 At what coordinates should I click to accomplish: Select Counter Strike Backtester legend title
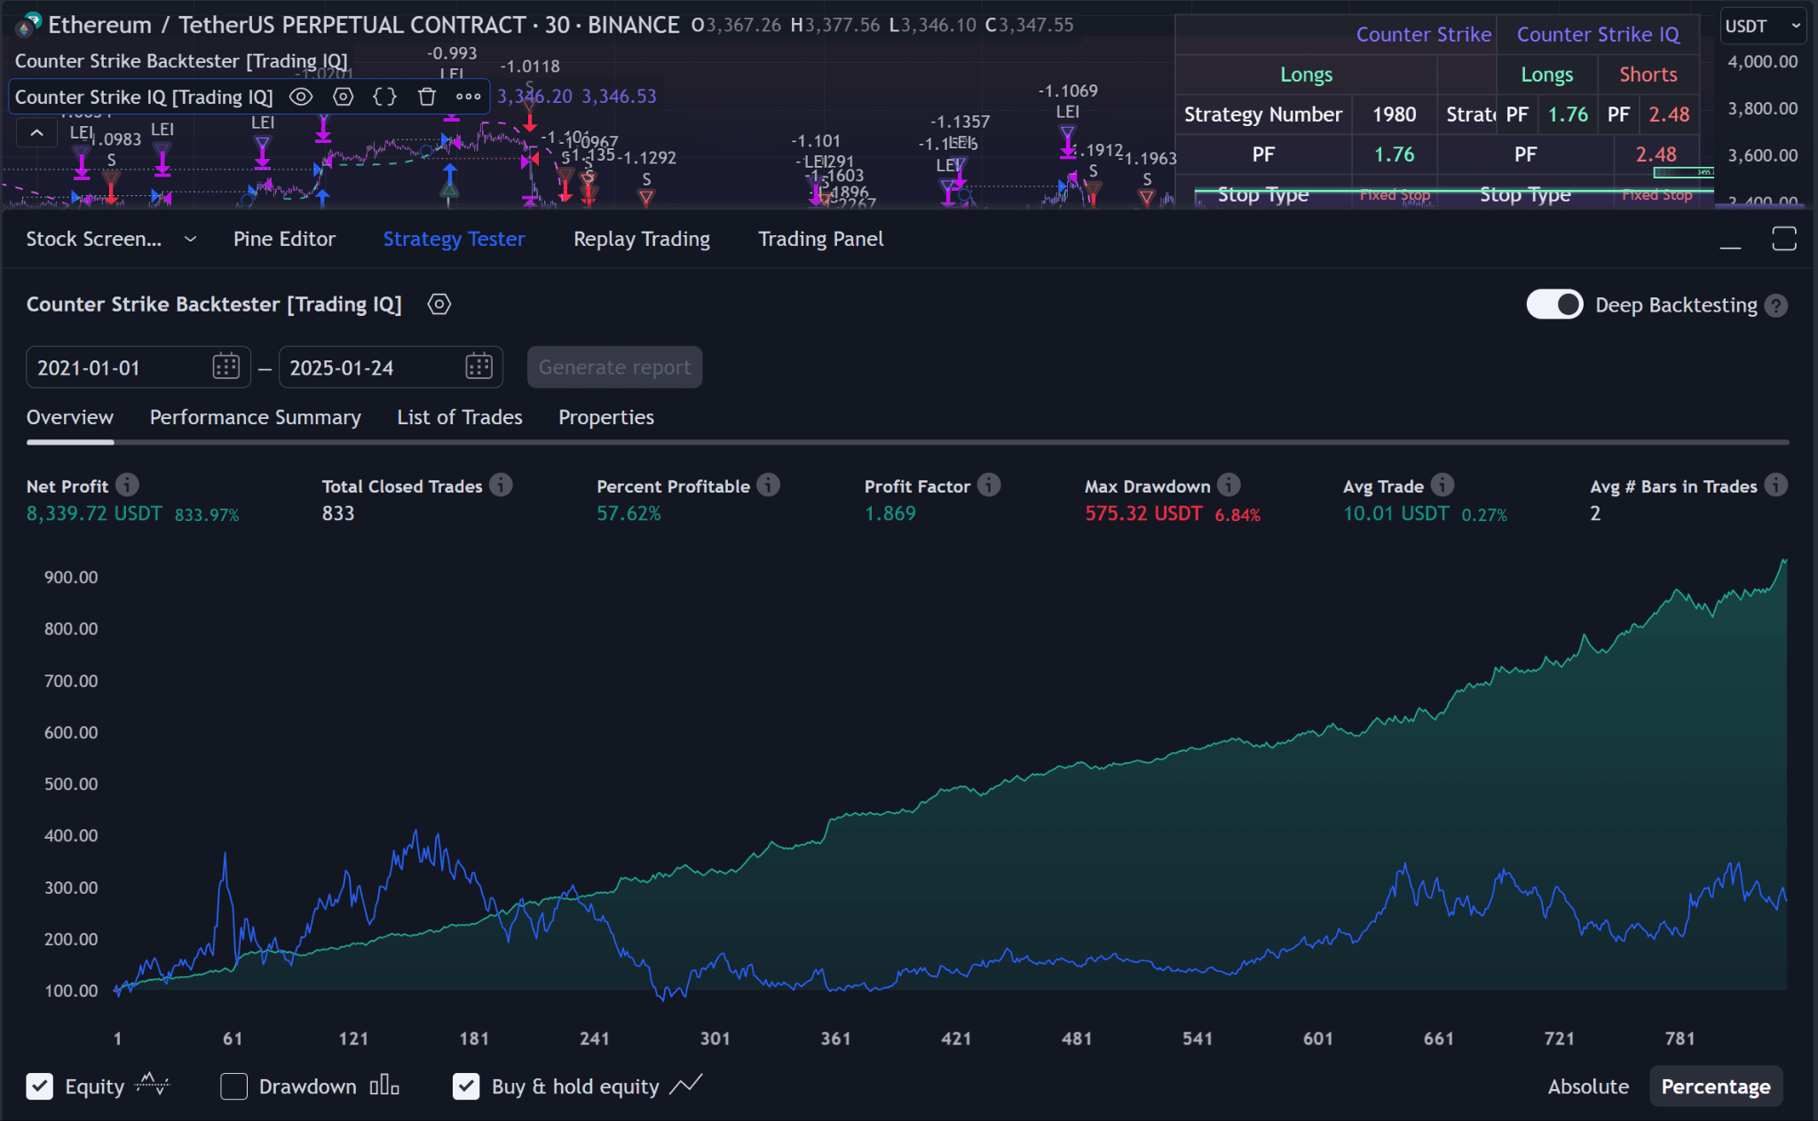(181, 61)
